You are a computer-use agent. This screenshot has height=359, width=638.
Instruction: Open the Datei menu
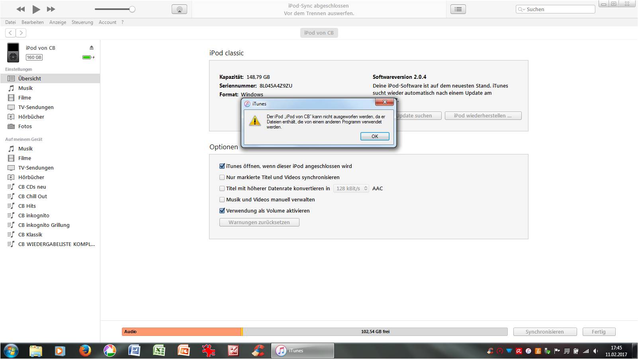click(x=10, y=22)
